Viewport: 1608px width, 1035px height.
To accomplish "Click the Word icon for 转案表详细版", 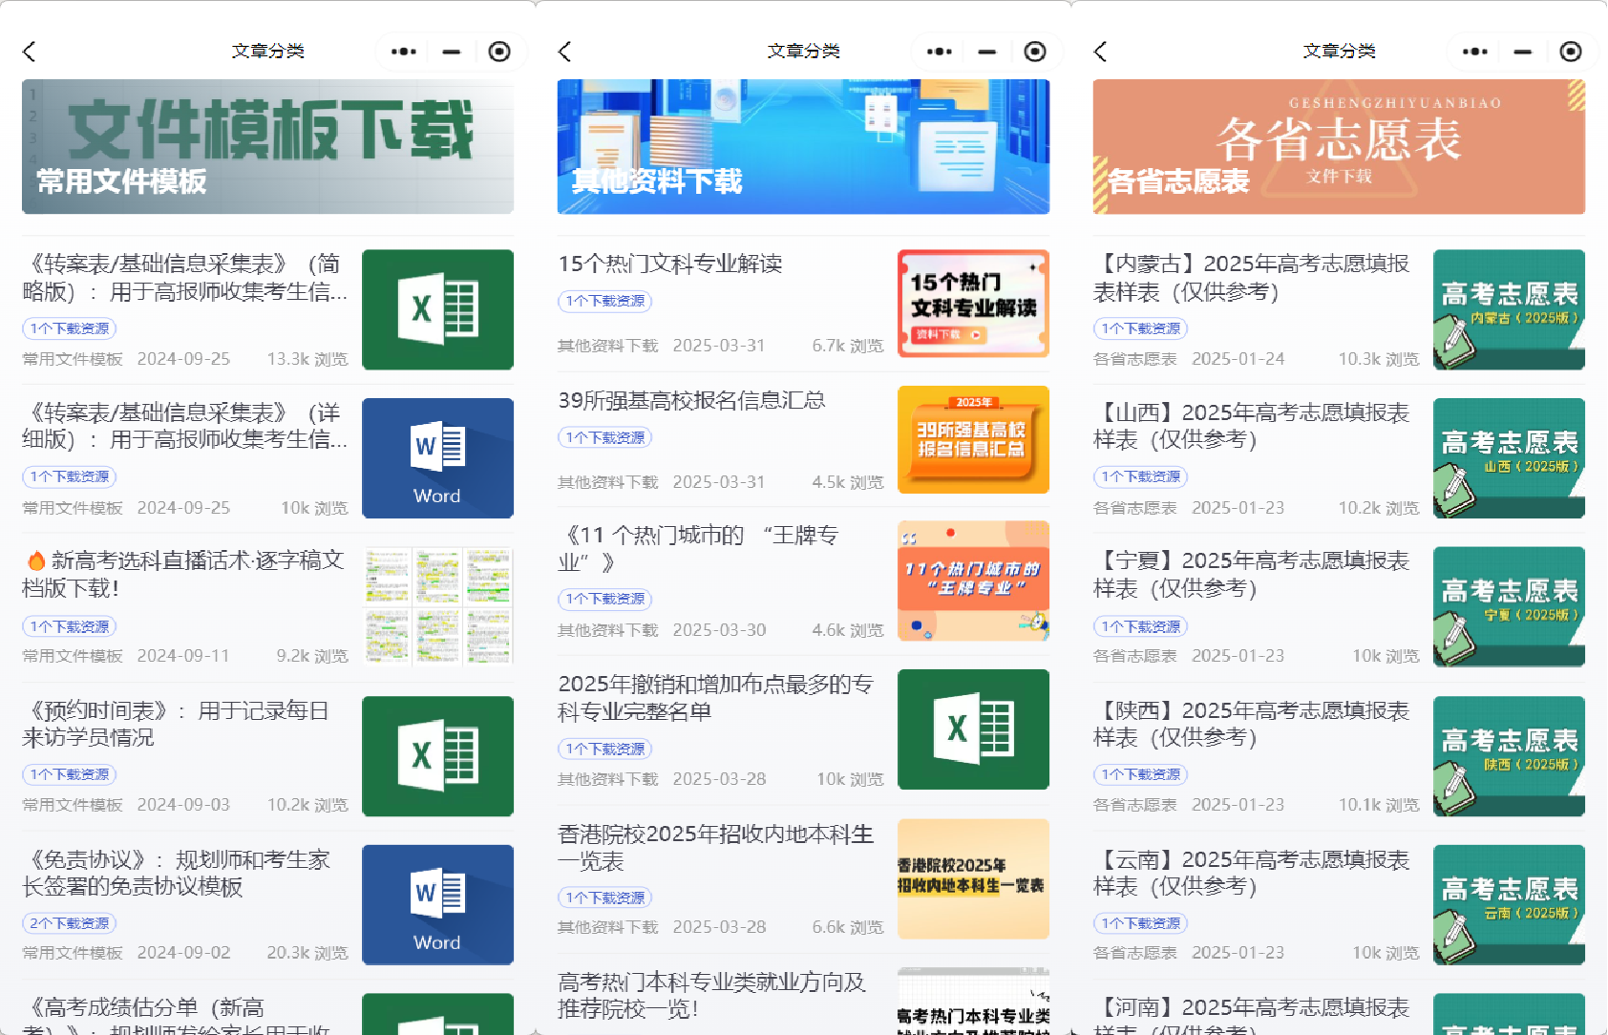I will click(x=437, y=457).
